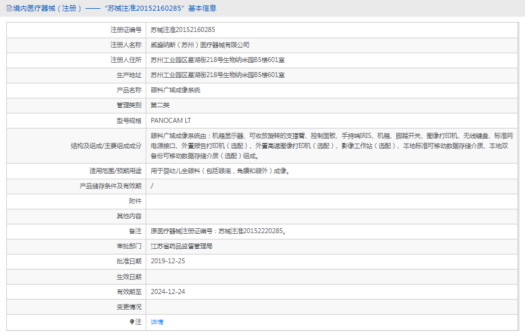
Task: Select the value 江苏省药品监督管理局
Action: tap(181, 246)
